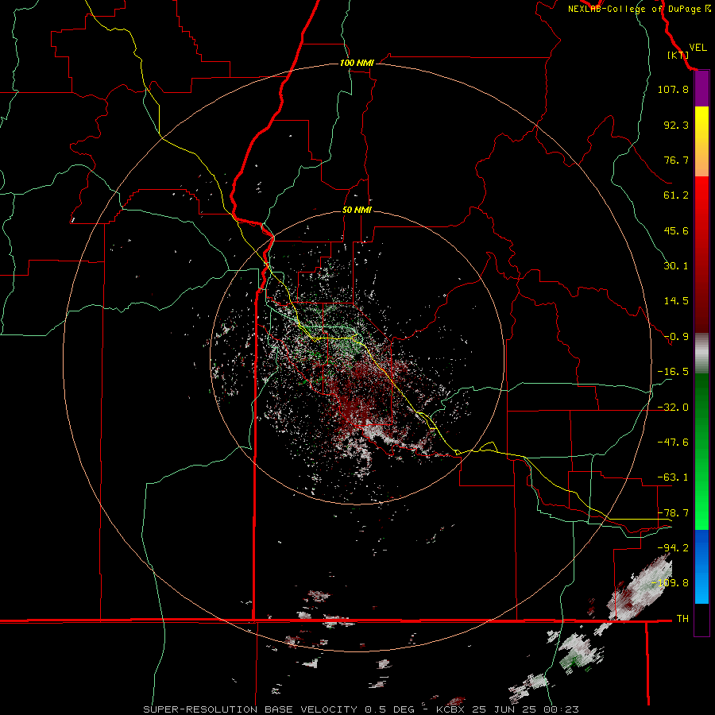The height and width of the screenshot is (715, 715).
Task: Click the 61.2 velocity scale value
Action: (676, 195)
